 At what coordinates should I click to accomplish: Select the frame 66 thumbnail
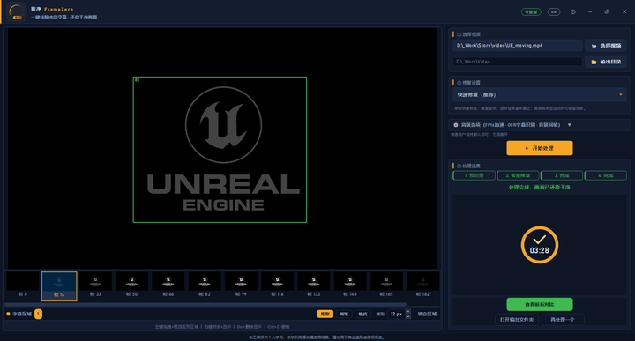[168, 285]
